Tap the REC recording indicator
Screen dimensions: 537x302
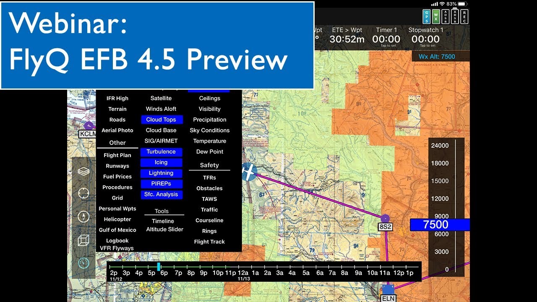464,16
